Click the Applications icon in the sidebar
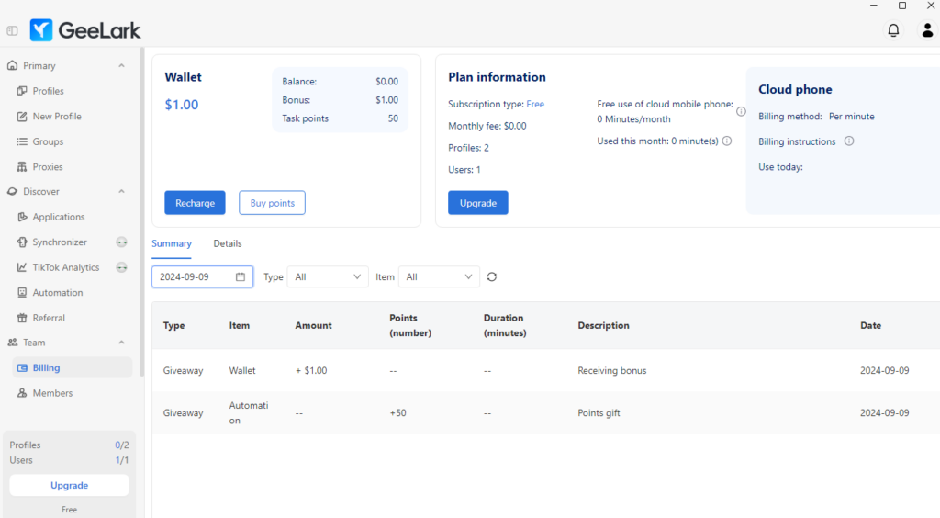The height and width of the screenshot is (518, 940). point(22,217)
